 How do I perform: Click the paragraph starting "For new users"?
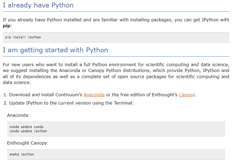[116, 73]
